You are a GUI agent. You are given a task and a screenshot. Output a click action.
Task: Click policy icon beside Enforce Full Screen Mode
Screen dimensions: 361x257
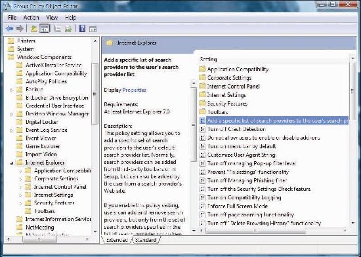point(202,206)
